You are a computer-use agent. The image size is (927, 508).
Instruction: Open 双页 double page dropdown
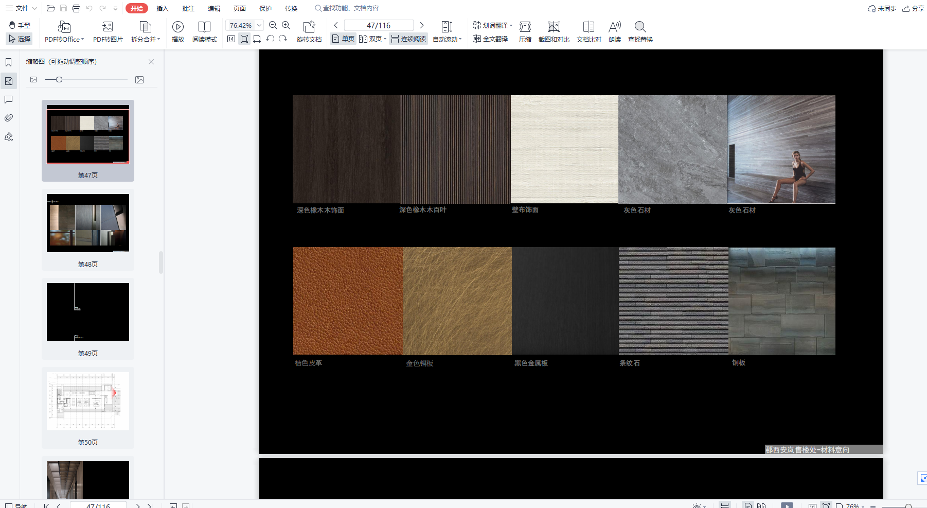tap(372, 39)
